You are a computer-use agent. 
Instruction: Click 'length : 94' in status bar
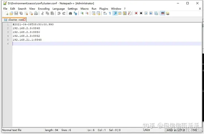tap(52, 130)
